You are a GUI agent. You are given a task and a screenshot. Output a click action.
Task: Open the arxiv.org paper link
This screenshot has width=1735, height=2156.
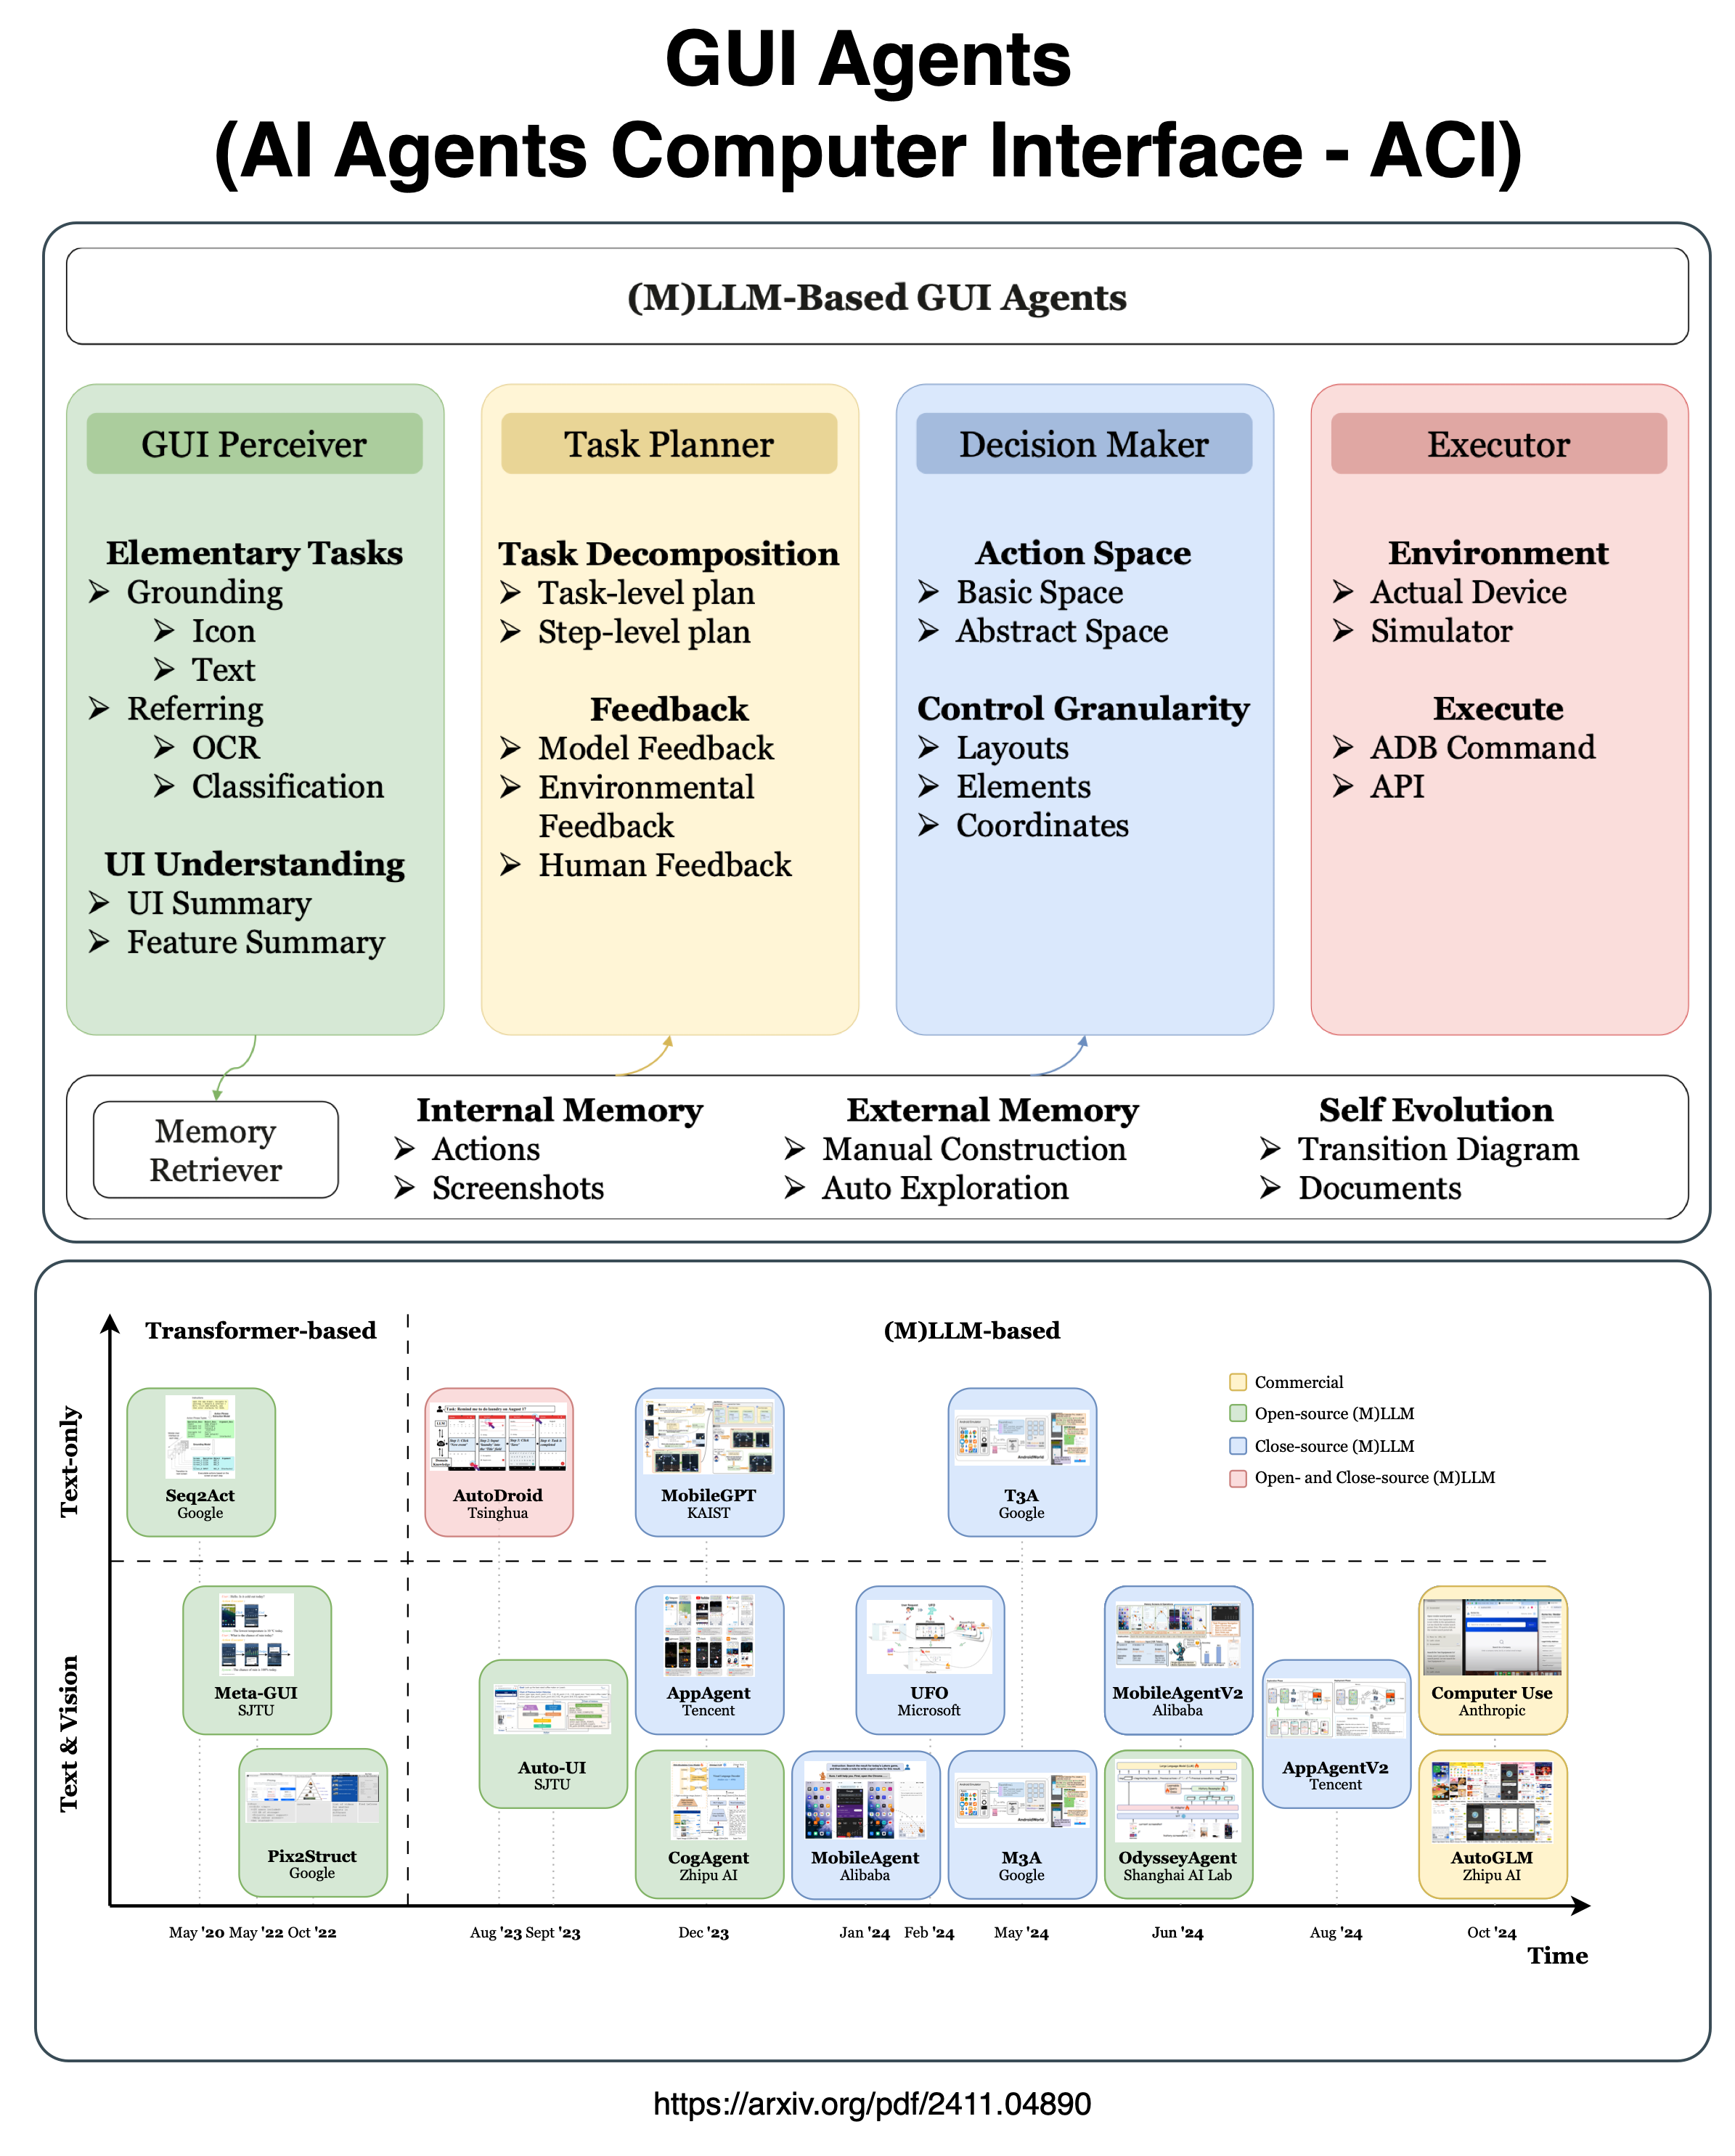(x=867, y=2112)
